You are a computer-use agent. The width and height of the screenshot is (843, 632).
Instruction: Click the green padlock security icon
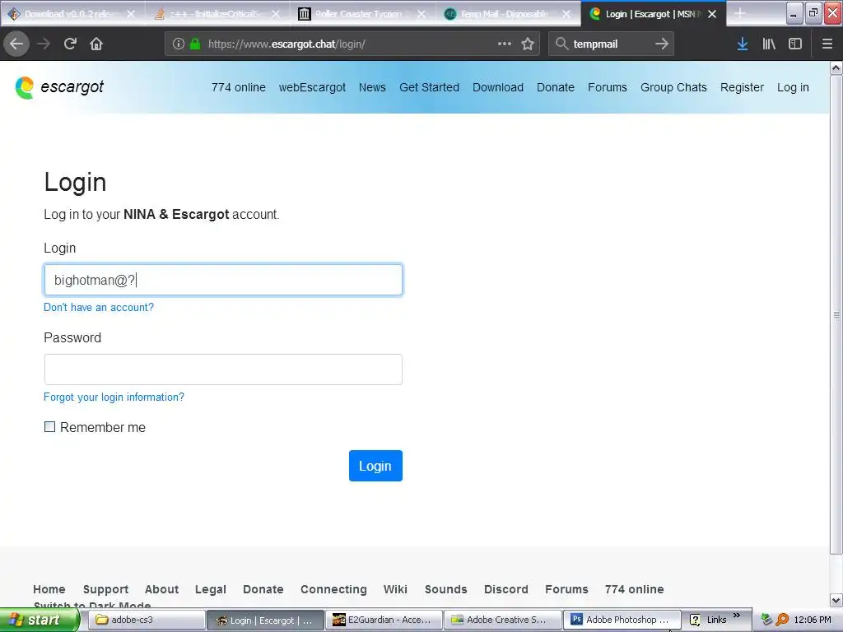(x=195, y=44)
